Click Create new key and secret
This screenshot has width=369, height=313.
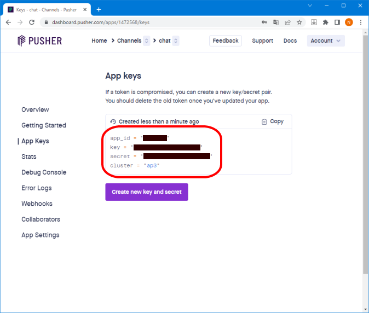coord(147,192)
